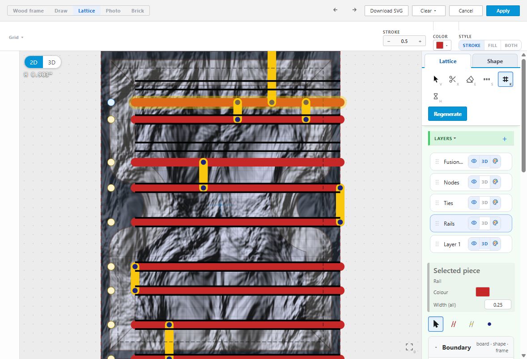Click the fit-to-screen icon in canvas corner

pos(409,347)
